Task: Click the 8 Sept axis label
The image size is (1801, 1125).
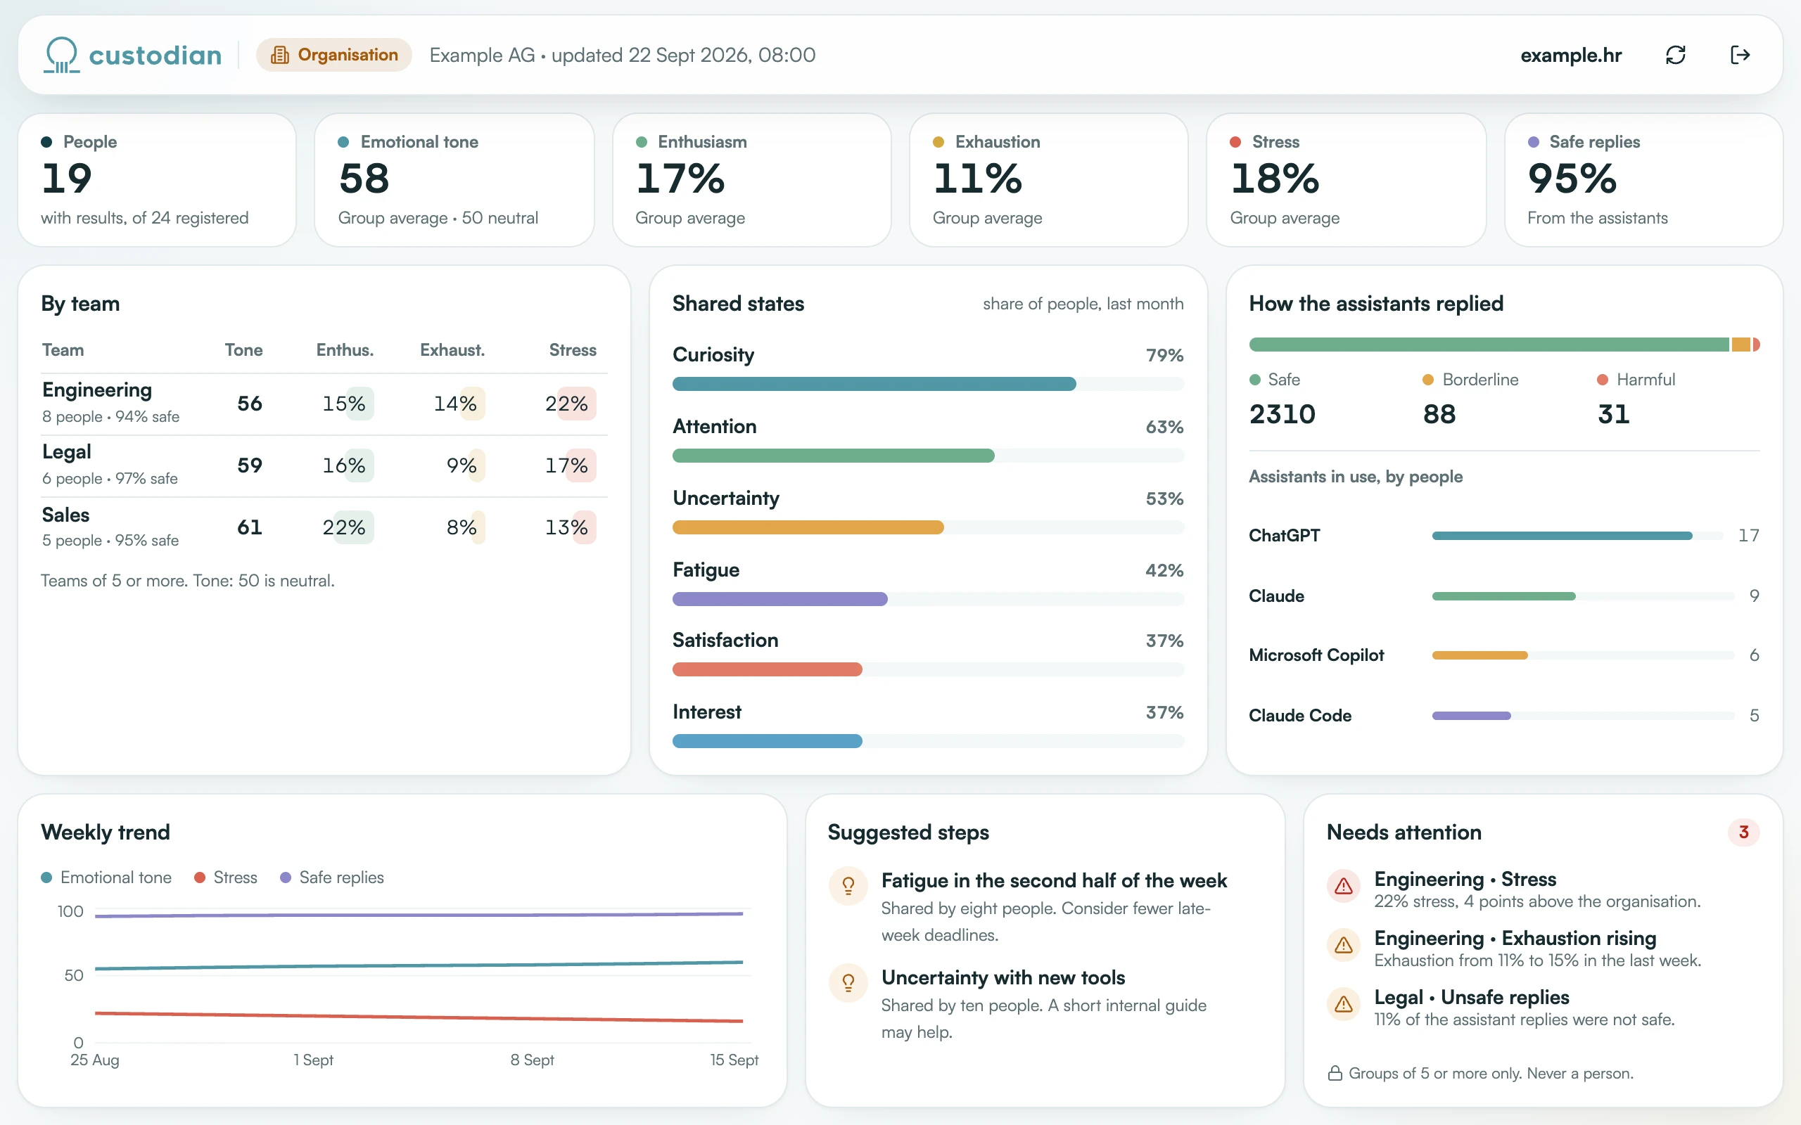Action: pos(532,1060)
